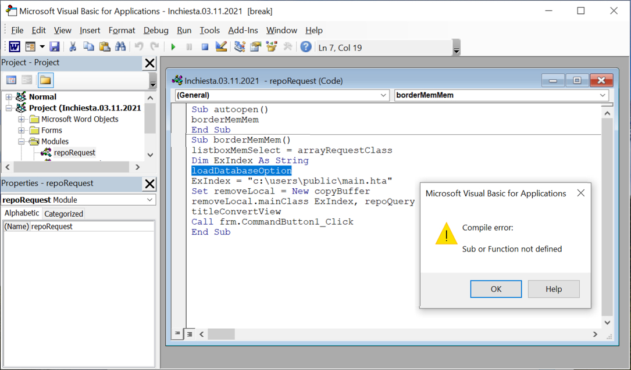Toggle Procedure View button in code window
Viewport: 631px width, 370px height.
[x=177, y=333]
